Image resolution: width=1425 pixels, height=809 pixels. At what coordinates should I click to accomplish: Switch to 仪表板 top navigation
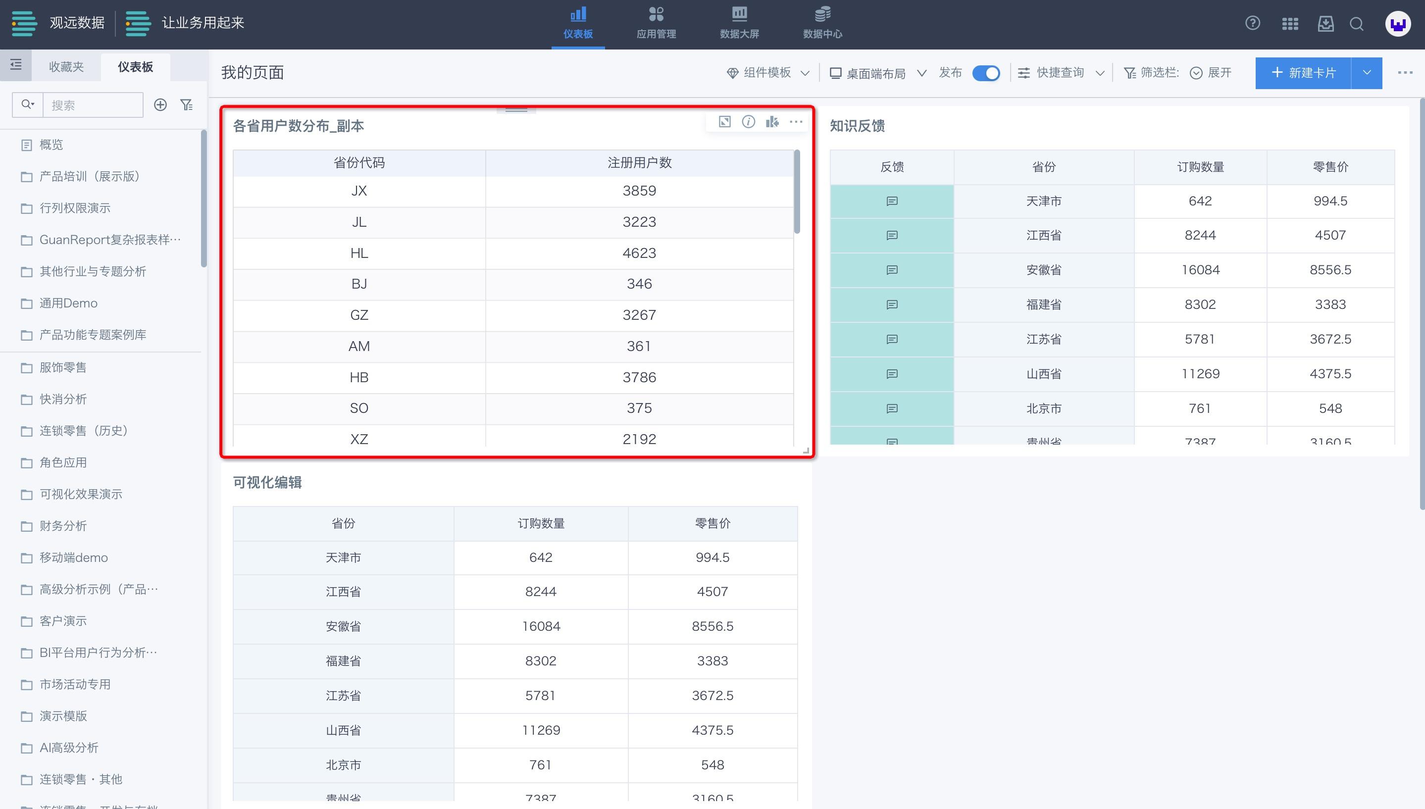[578, 24]
